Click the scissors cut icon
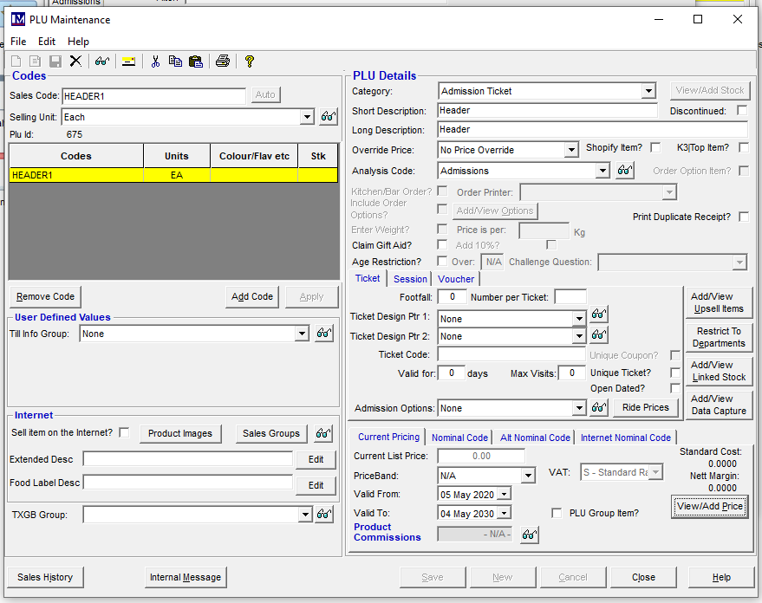The image size is (762, 603). coord(155,61)
